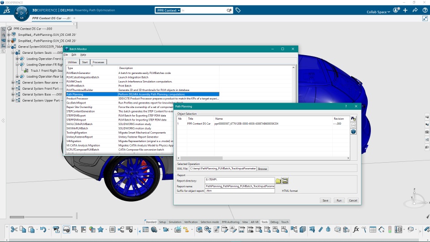Click the yellow folder icon beside Report directory

[x=278, y=181]
